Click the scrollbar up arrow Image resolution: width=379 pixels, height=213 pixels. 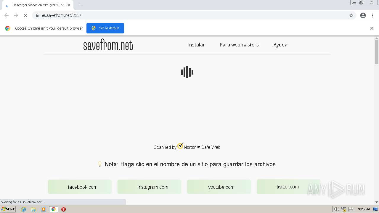377,38
